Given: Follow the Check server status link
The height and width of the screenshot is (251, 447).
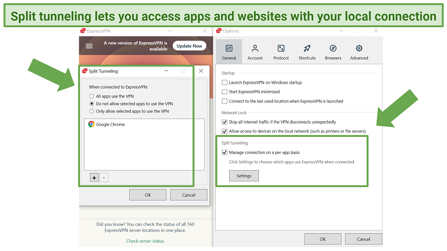Looking at the screenshot, I should [x=145, y=241].
